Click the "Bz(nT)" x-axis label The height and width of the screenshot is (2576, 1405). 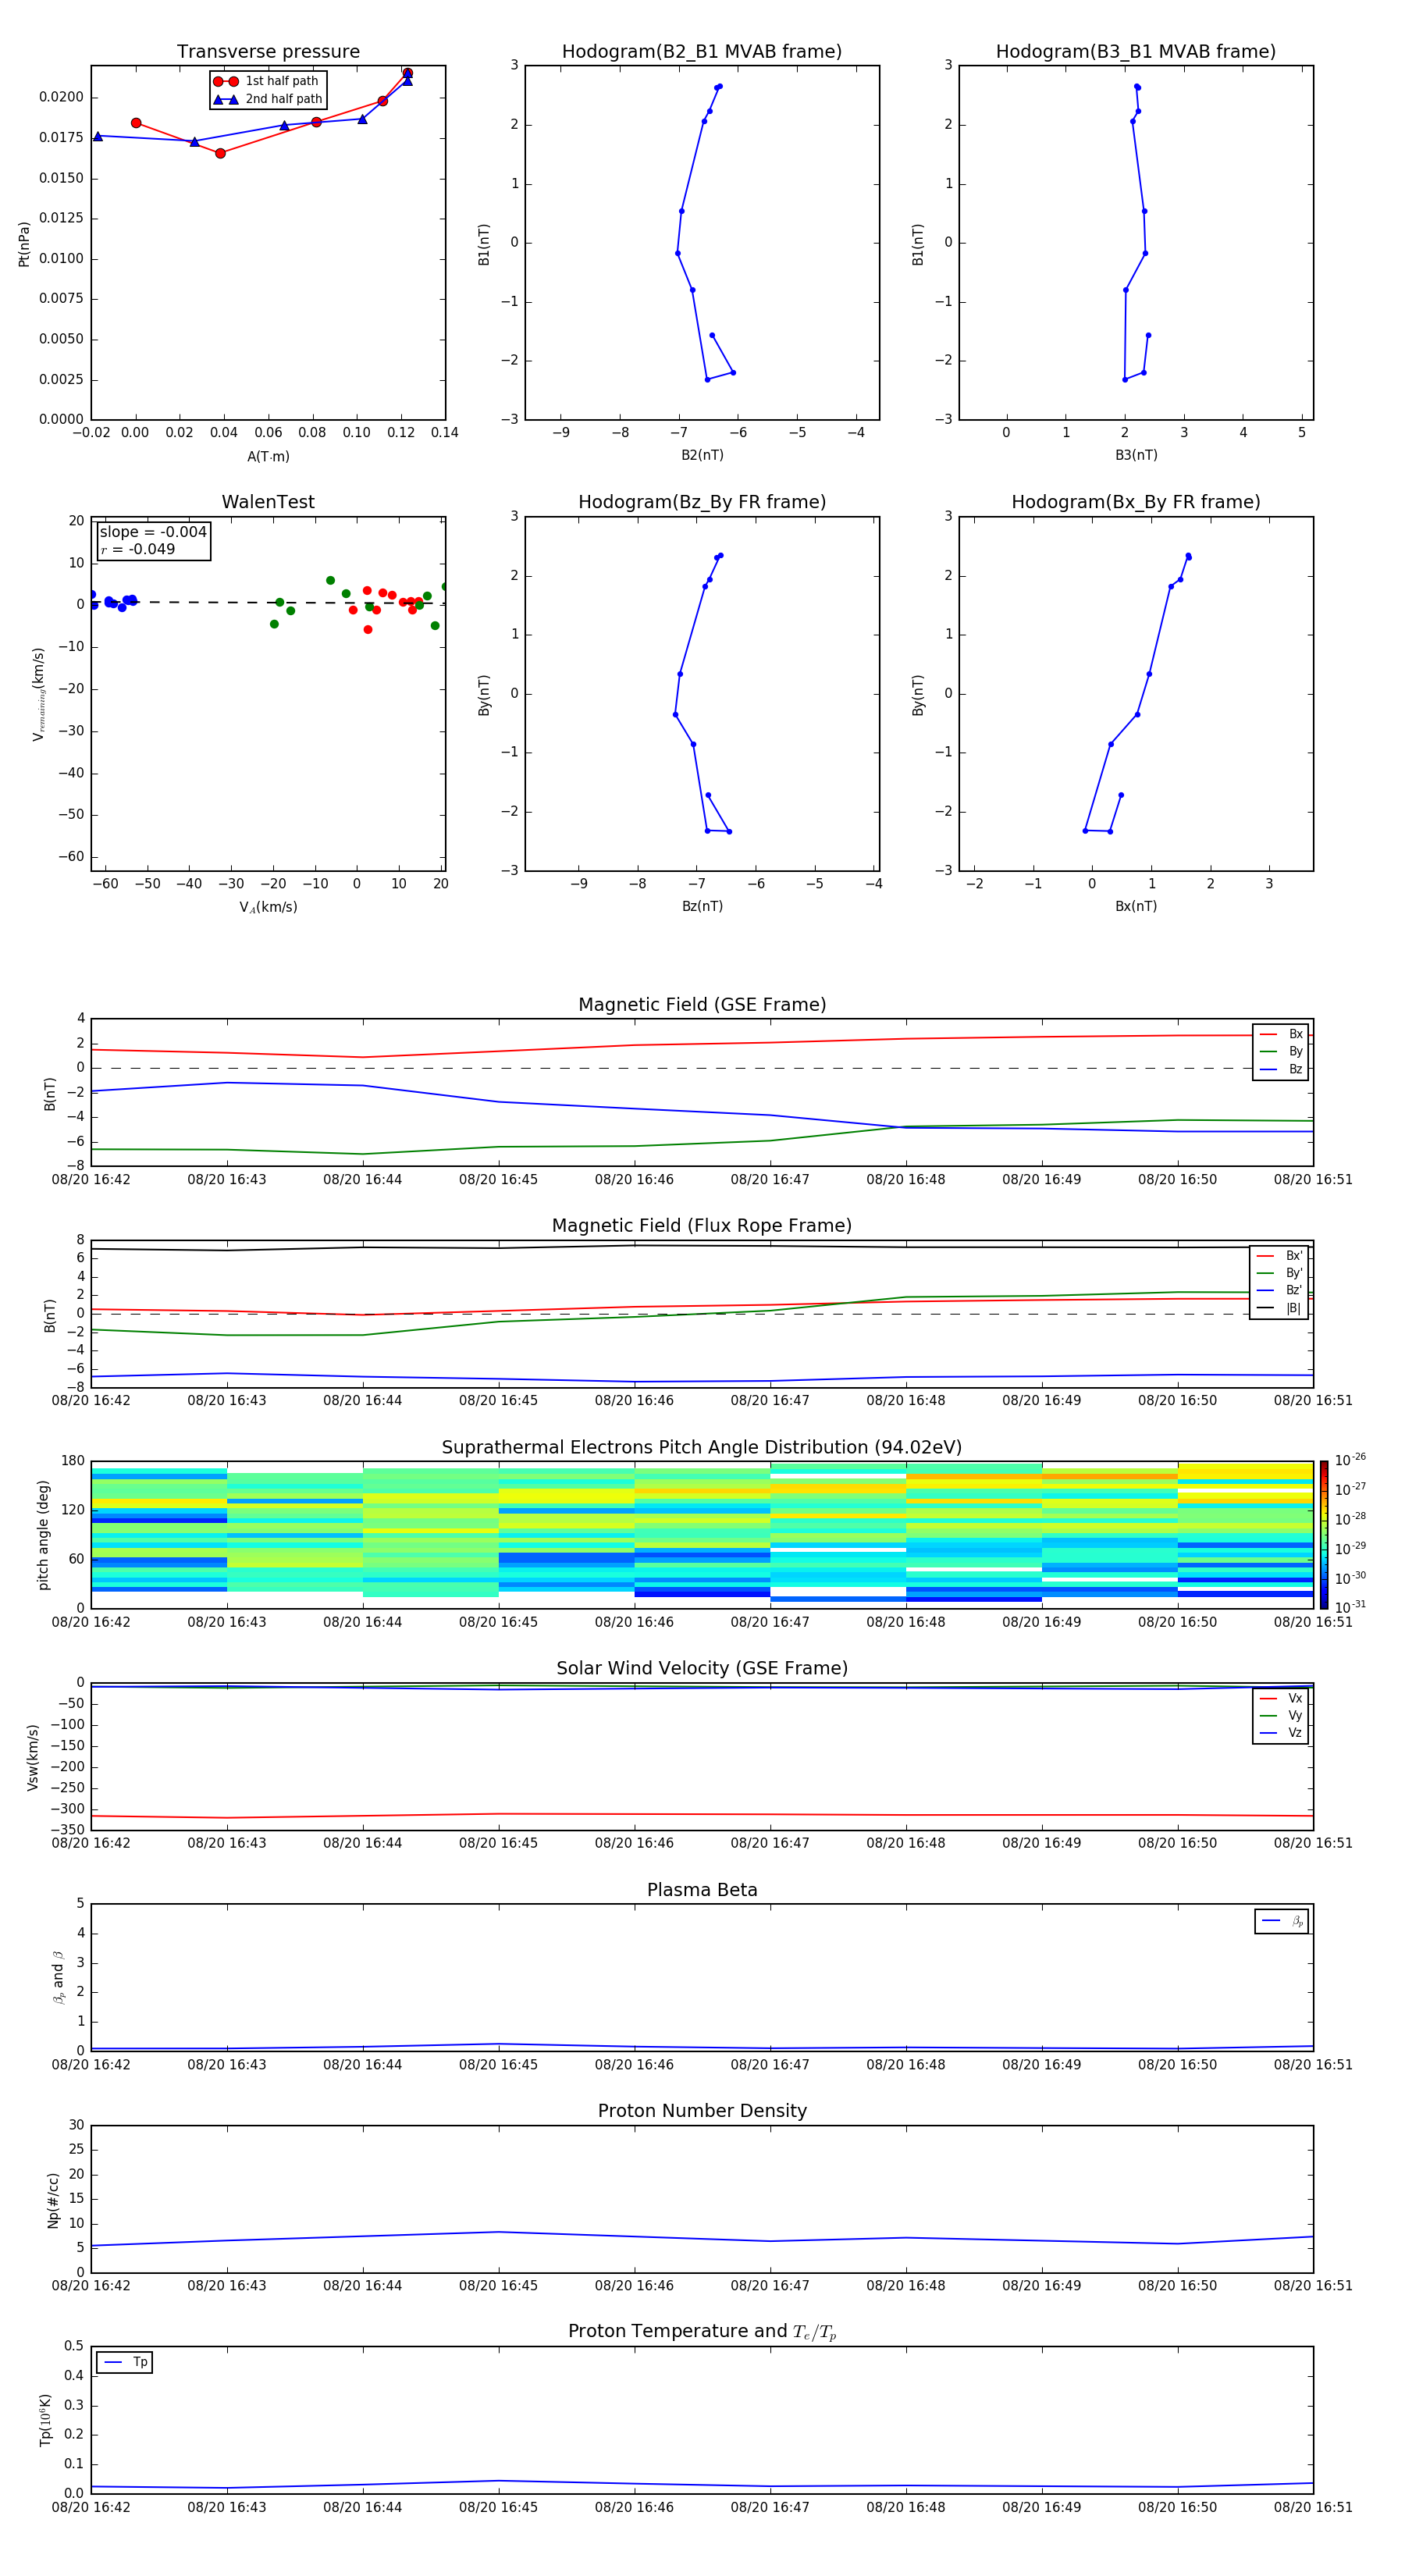(702, 906)
